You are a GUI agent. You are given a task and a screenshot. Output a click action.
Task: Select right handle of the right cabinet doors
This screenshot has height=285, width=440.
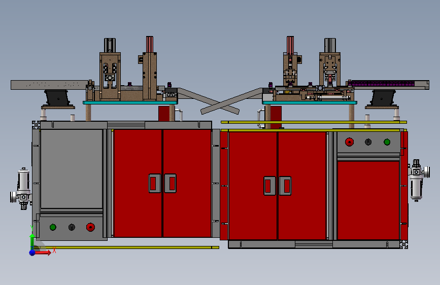285,186
